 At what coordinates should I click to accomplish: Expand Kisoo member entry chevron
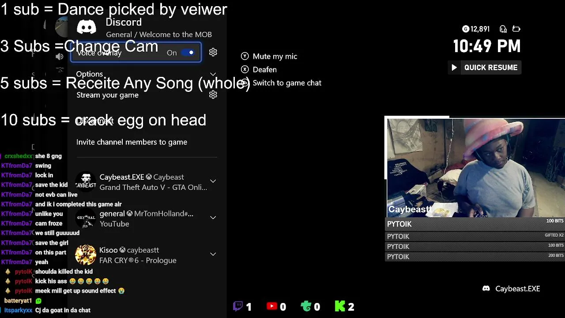(x=213, y=254)
